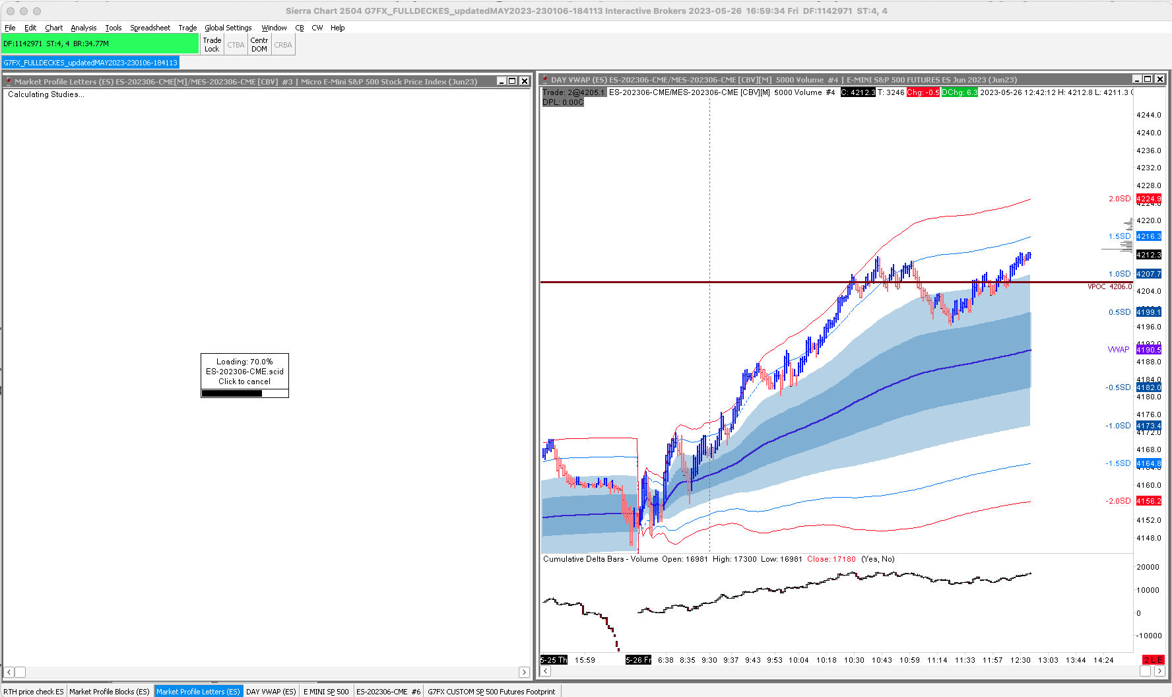Click the Market Profile Letters window title icon
1172x697 pixels.
click(9, 81)
